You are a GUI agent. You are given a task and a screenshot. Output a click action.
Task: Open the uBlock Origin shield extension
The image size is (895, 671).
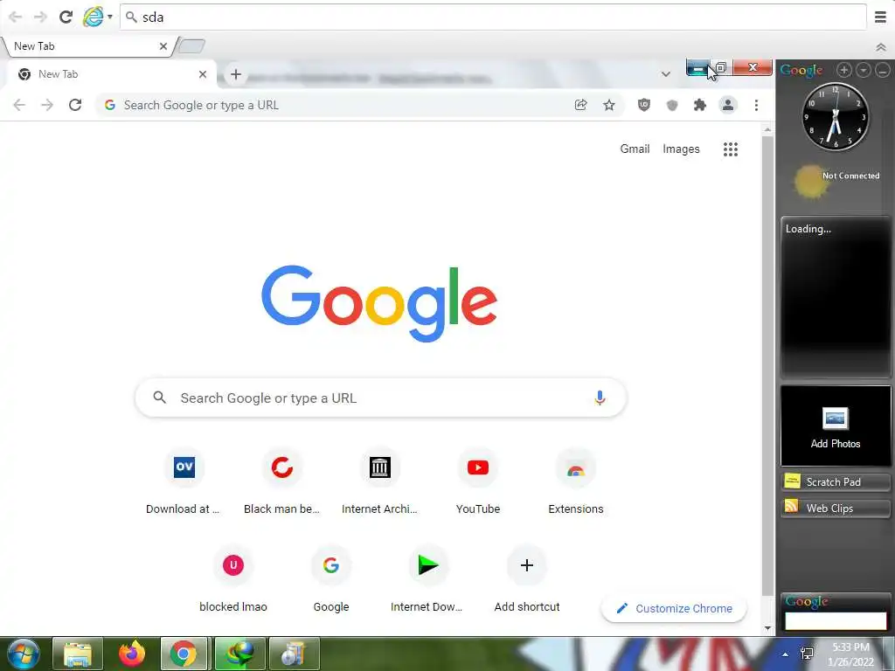[x=644, y=105]
